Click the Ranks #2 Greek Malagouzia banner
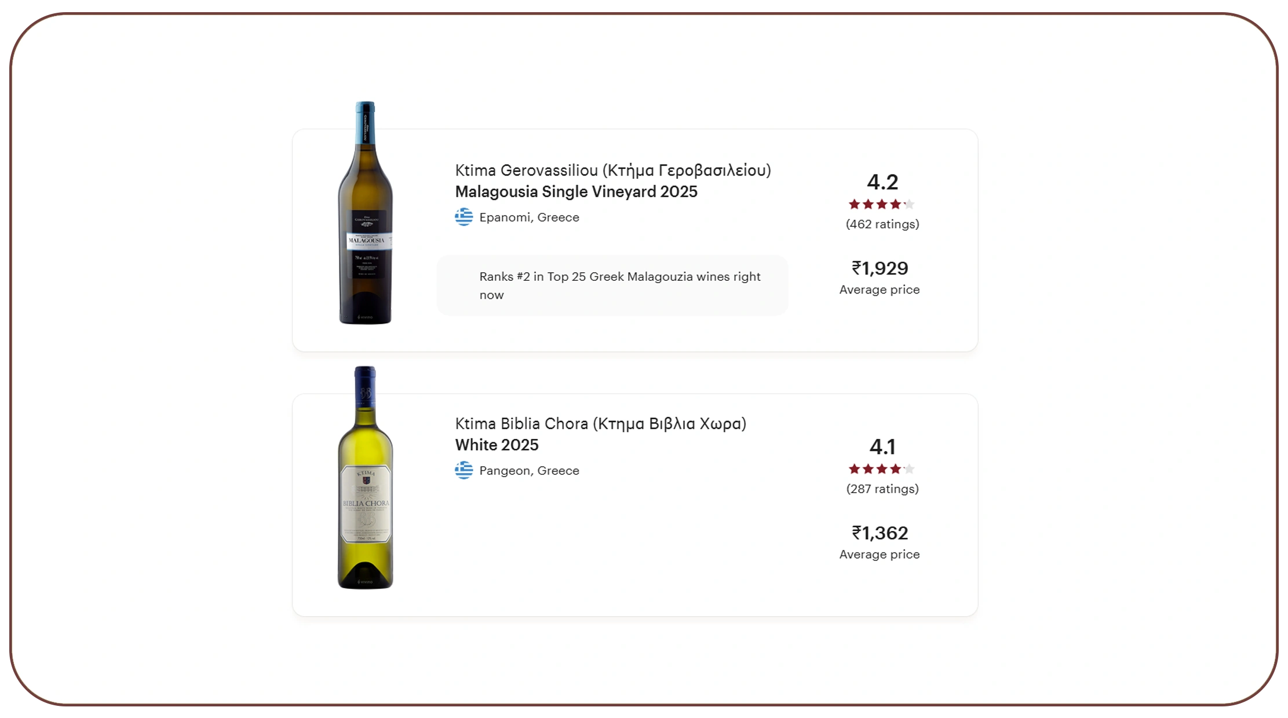 point(612,285)
